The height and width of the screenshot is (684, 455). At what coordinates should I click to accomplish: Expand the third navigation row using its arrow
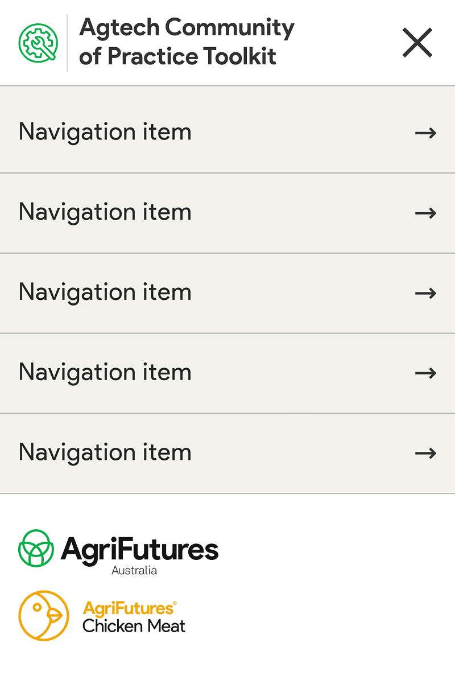pos(425,293)
